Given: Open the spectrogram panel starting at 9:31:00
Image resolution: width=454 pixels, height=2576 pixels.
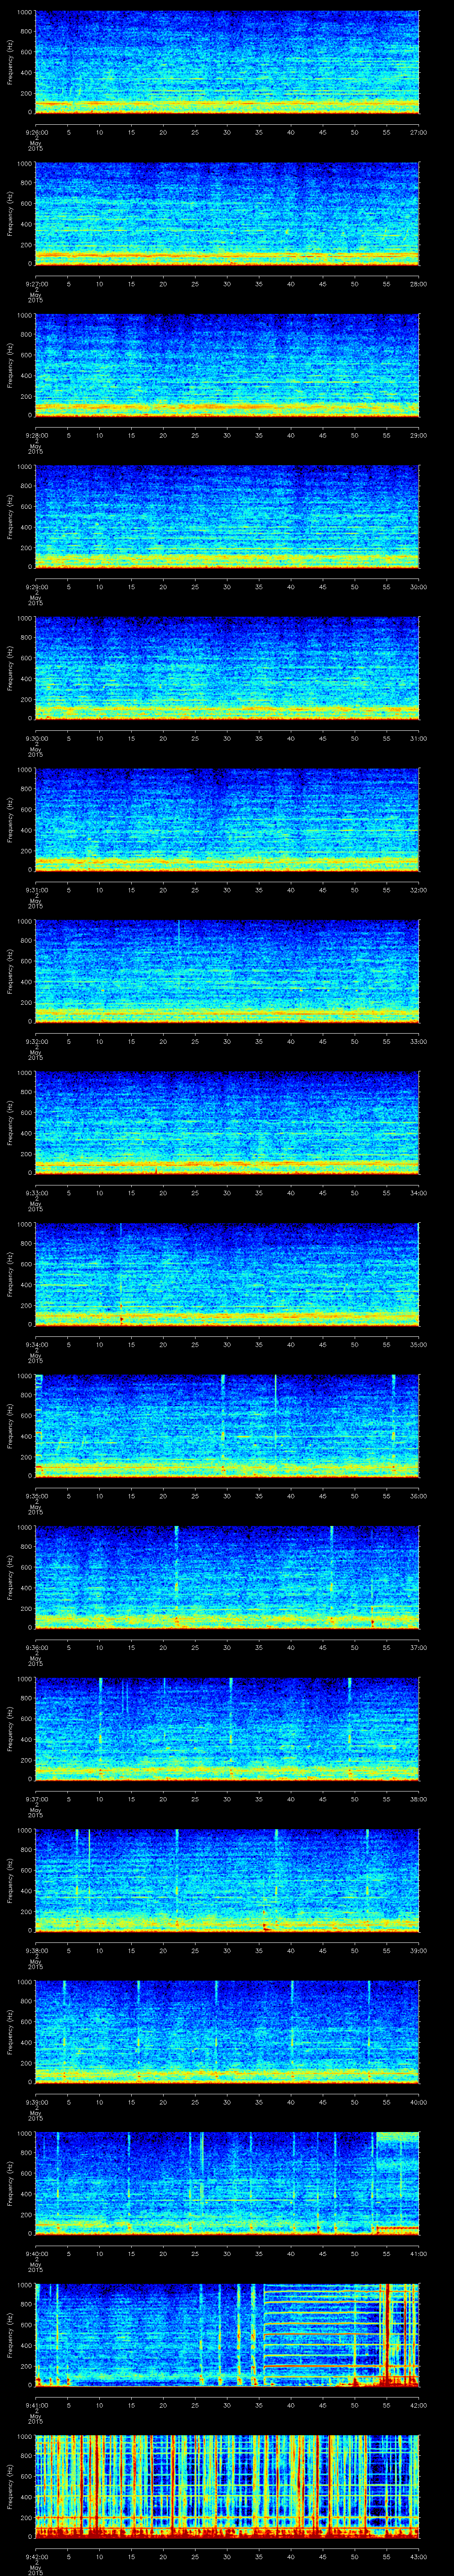Looking at the screenshot, I should [x=227, y=820].
